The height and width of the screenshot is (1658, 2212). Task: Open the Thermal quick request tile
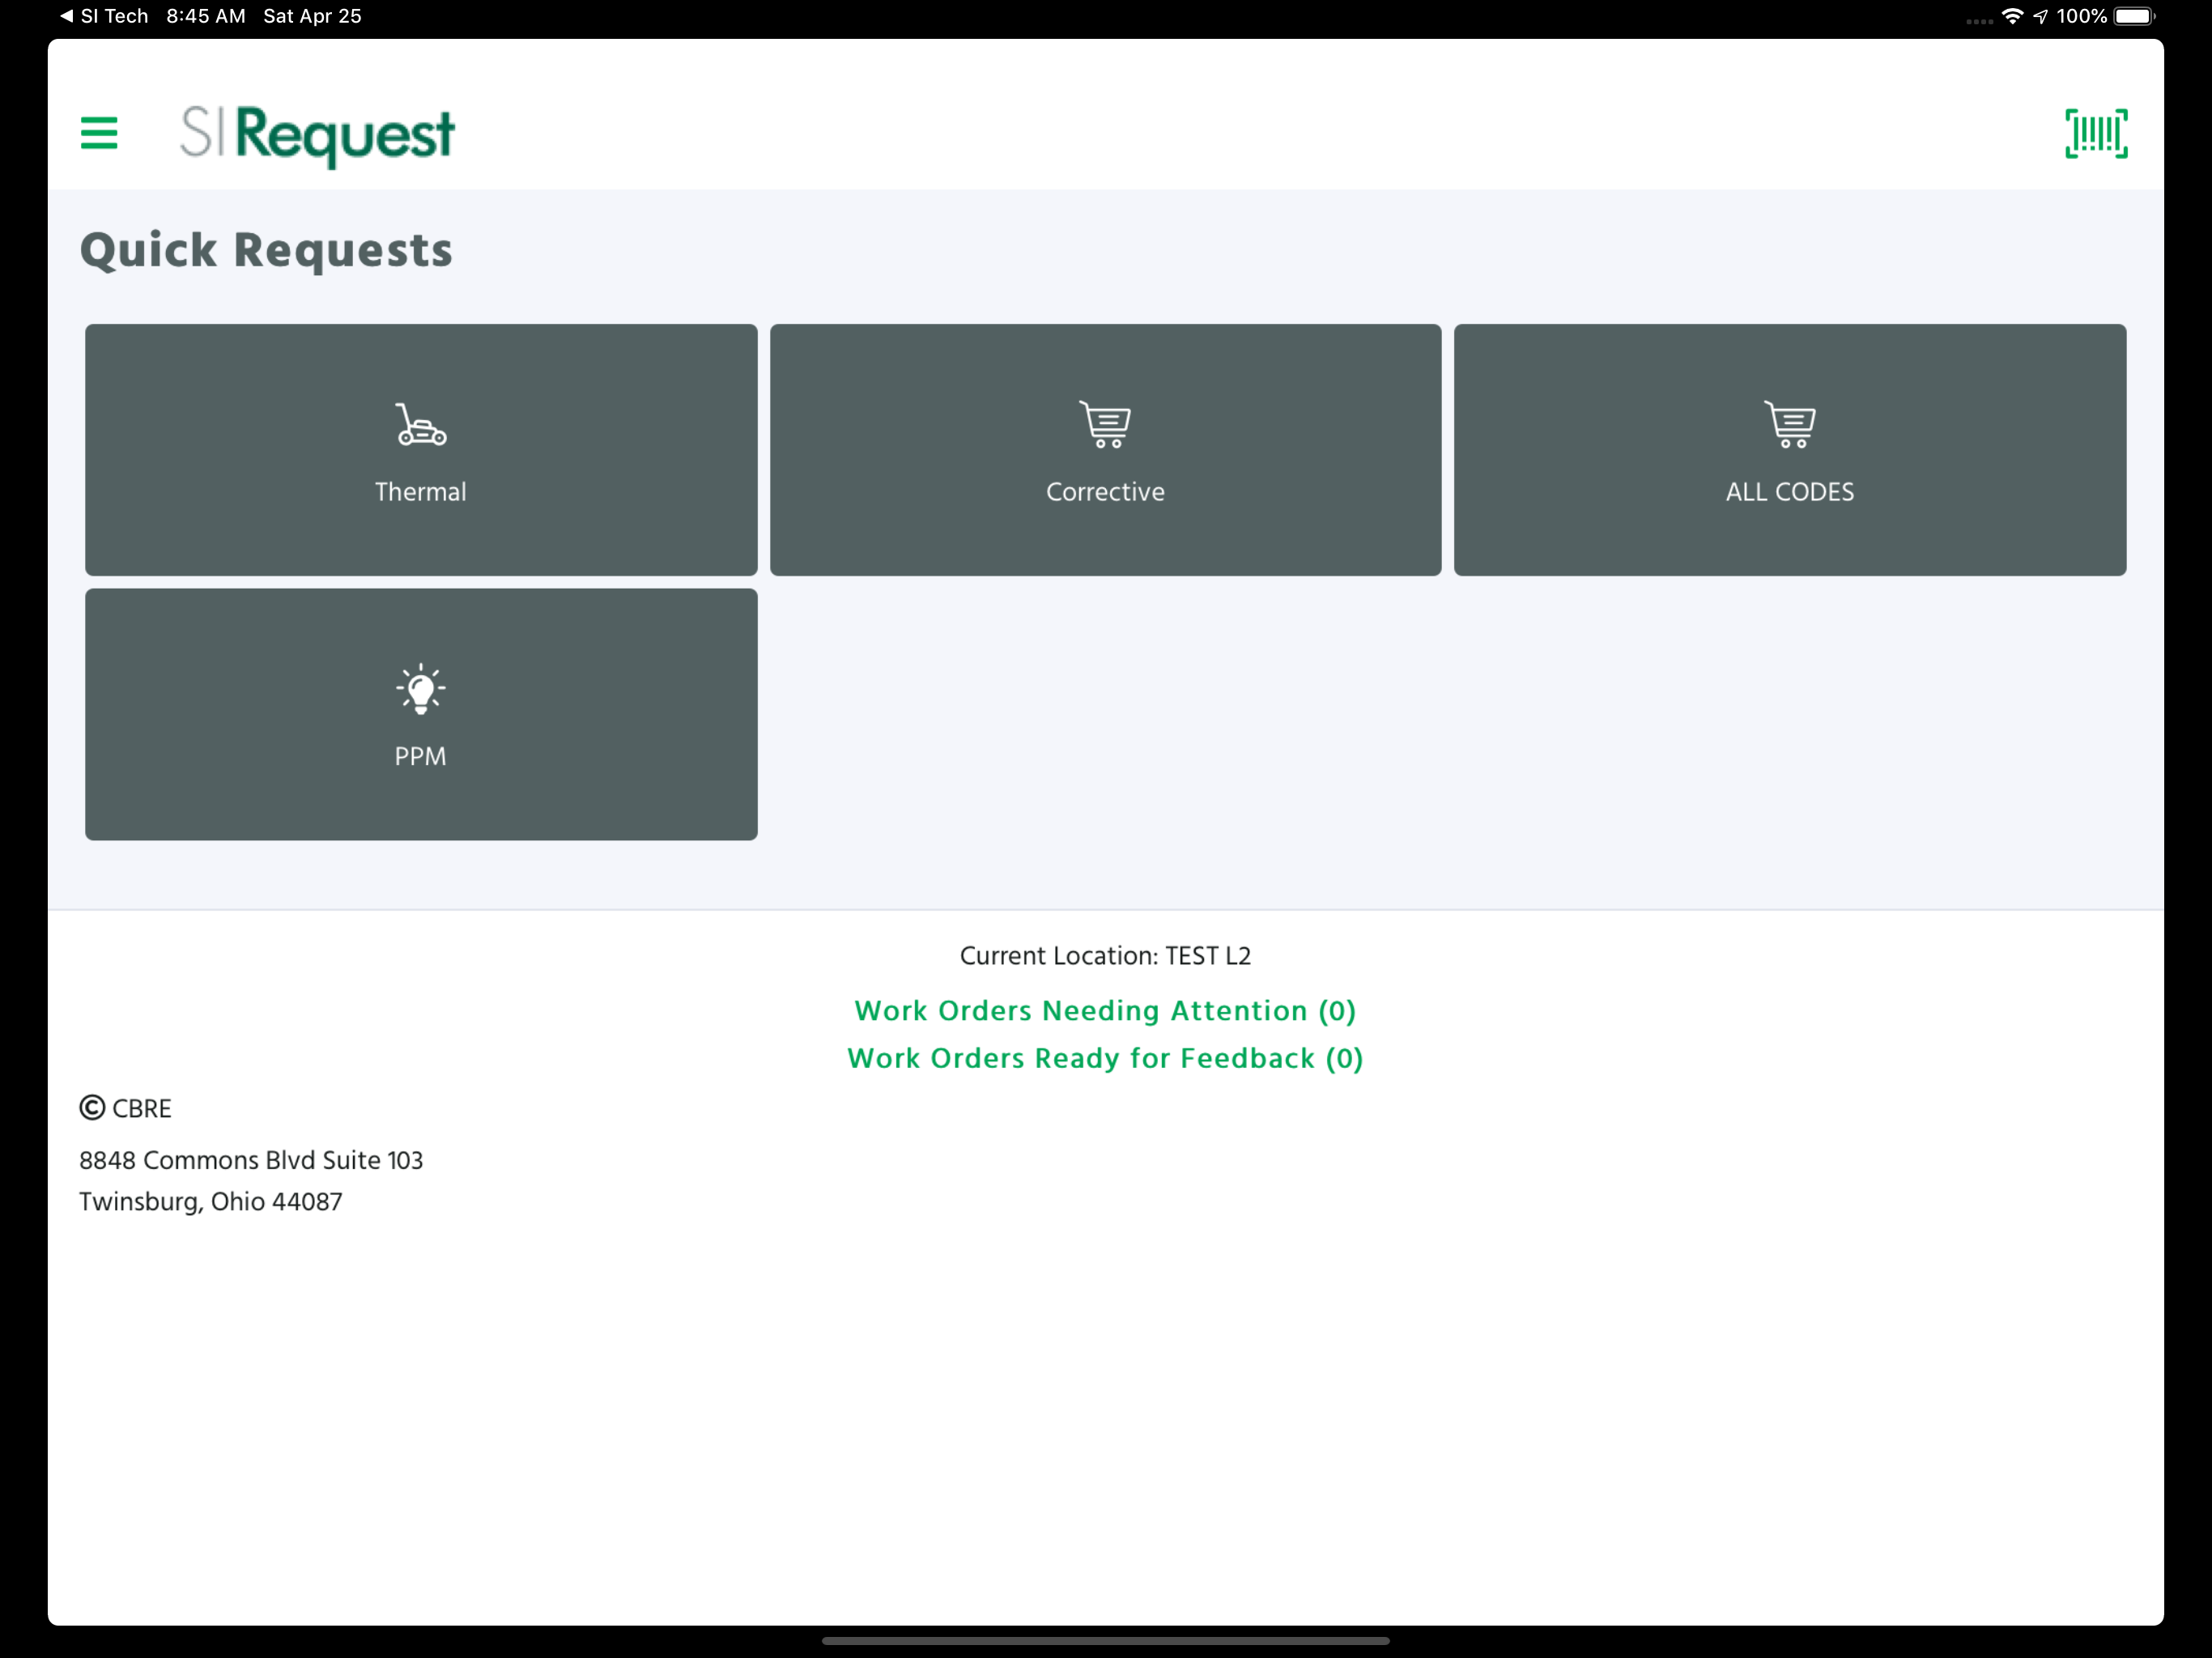coord(421,450)
